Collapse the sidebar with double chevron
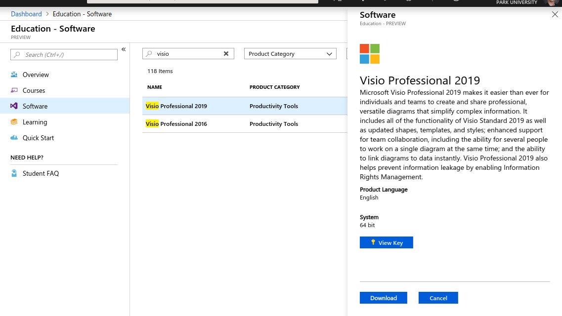This screenshot has height=316, width=562. pos(124,49)
